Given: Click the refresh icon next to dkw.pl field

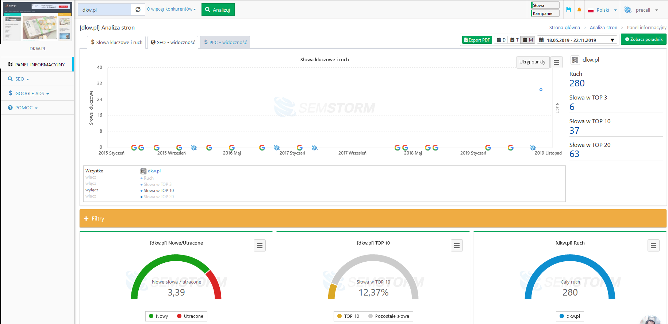Looking at the screenshot, I should click(138, 9).
